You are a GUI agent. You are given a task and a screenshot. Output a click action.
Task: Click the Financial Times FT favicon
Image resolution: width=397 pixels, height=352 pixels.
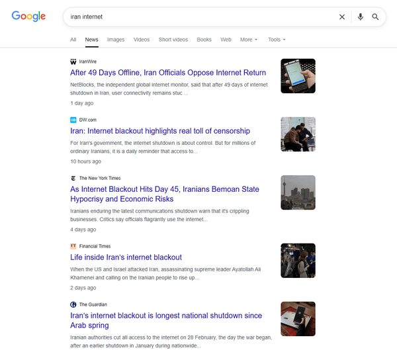(x=73, y=246)
